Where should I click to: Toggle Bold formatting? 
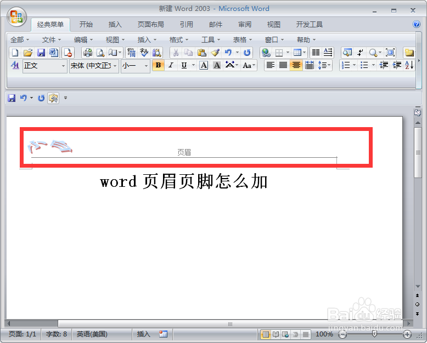[158, 65]
